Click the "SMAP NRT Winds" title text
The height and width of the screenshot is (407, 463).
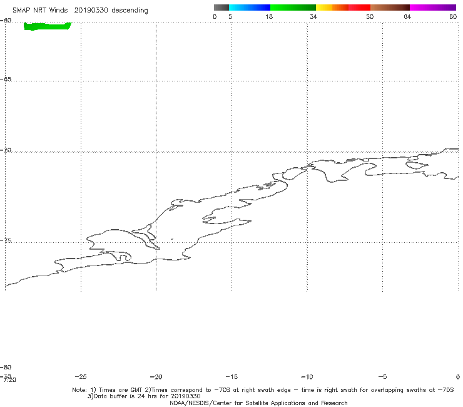point(40,11)
